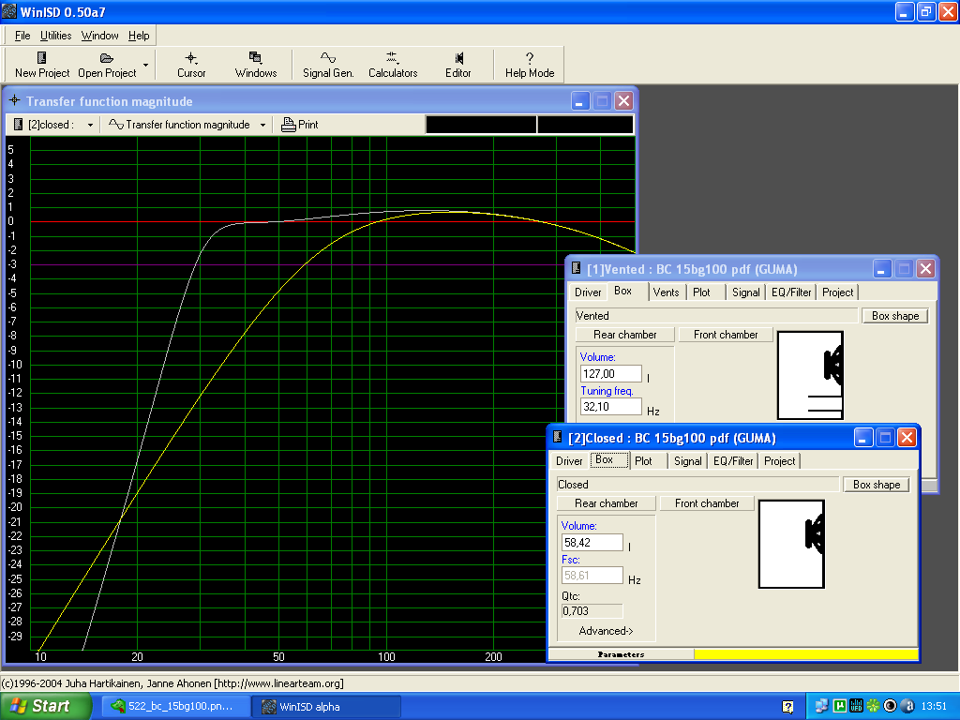Open the Utilities menu

55,36
